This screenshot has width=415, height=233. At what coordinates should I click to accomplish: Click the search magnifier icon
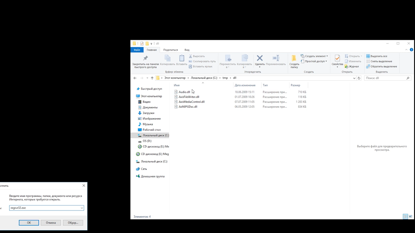pos(408,78)
